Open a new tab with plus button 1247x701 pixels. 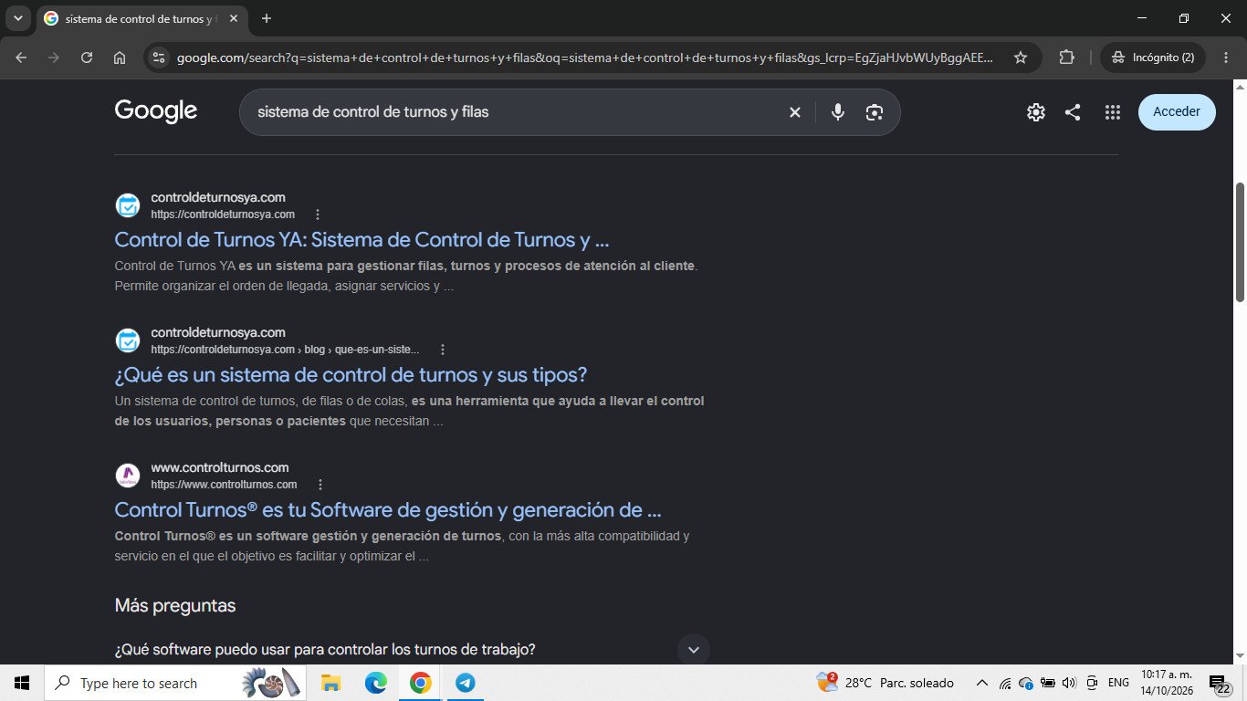coord(267,18)
